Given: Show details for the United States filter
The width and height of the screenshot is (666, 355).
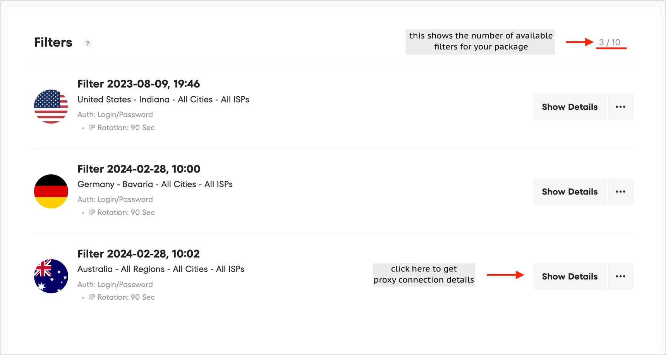Looking at the screenshot, I should click(569, 107).
